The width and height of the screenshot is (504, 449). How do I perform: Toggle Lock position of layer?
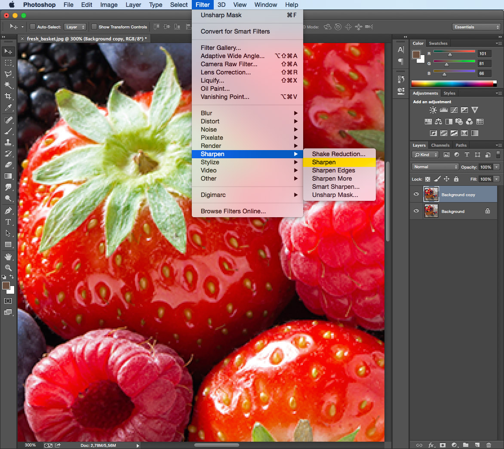tap(446, 179)
